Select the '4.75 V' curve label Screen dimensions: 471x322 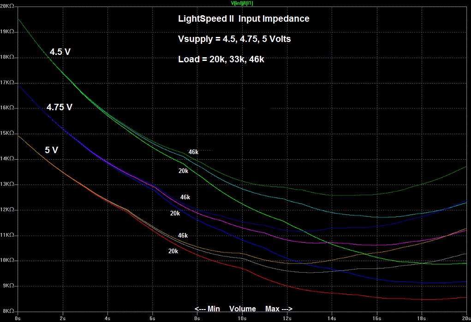pos(60,107)
